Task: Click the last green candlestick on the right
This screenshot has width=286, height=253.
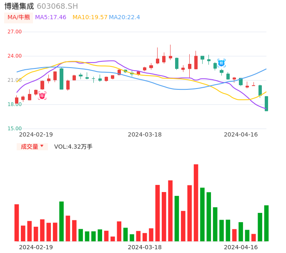Action: tap(266, 104)
